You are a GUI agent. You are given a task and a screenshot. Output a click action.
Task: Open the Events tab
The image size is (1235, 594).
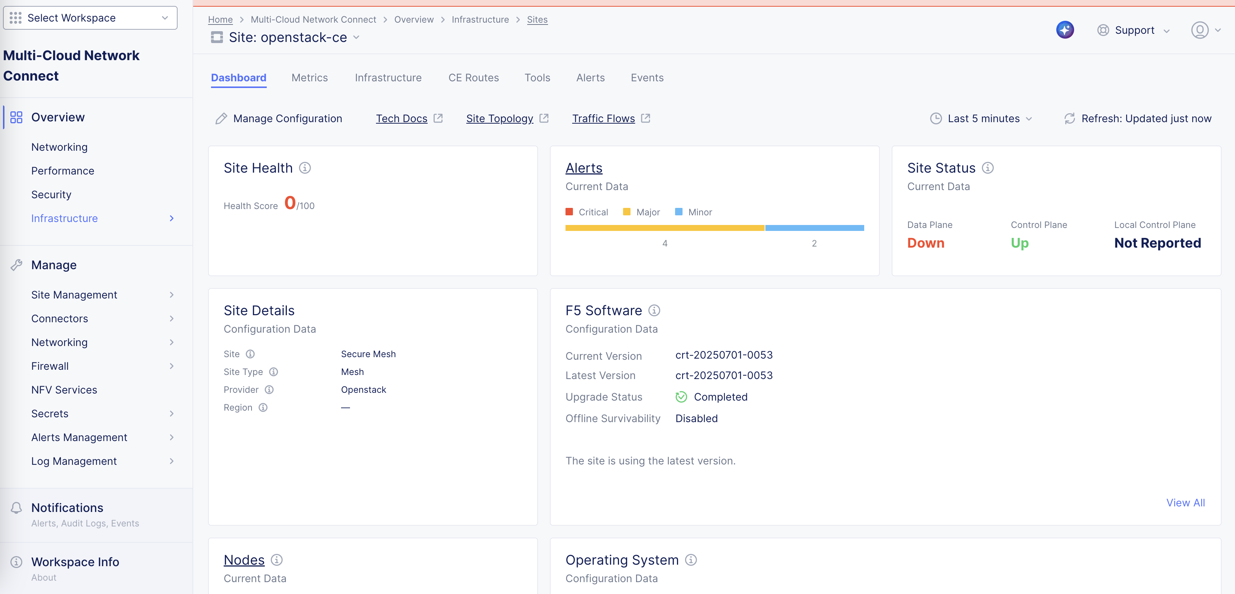pos(647,78)
